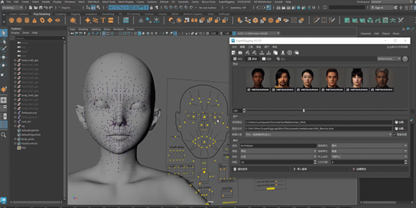Open the Modeling menu set dropdown
This screenshot has height=208, width=416.
tap(13, 8)
